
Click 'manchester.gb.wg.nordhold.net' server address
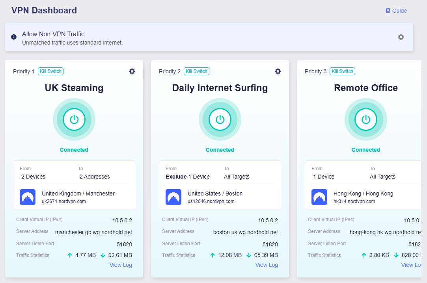pyautogui.click(x=93, y=232)
